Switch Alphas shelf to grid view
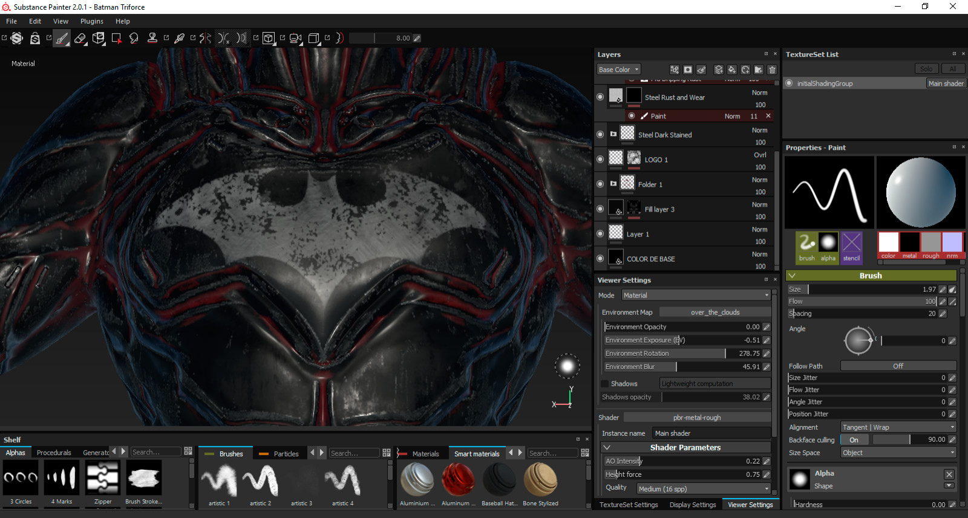 tap(188, 452)
